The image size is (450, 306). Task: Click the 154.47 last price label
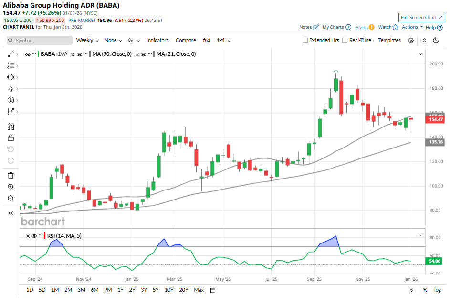[x=435, y=119]
